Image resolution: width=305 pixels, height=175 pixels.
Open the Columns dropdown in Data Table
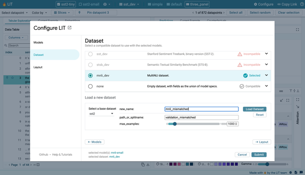(16, 37)
